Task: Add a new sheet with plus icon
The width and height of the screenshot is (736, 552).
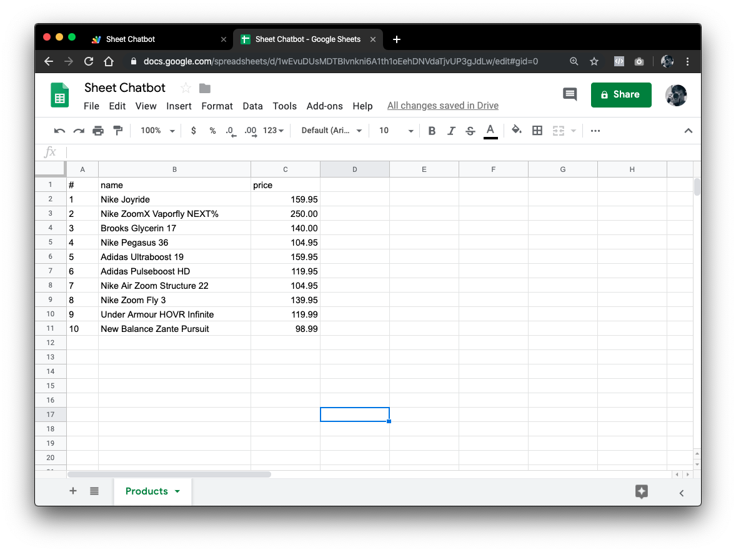Action: pyautogui.click(x=72, y=491)
